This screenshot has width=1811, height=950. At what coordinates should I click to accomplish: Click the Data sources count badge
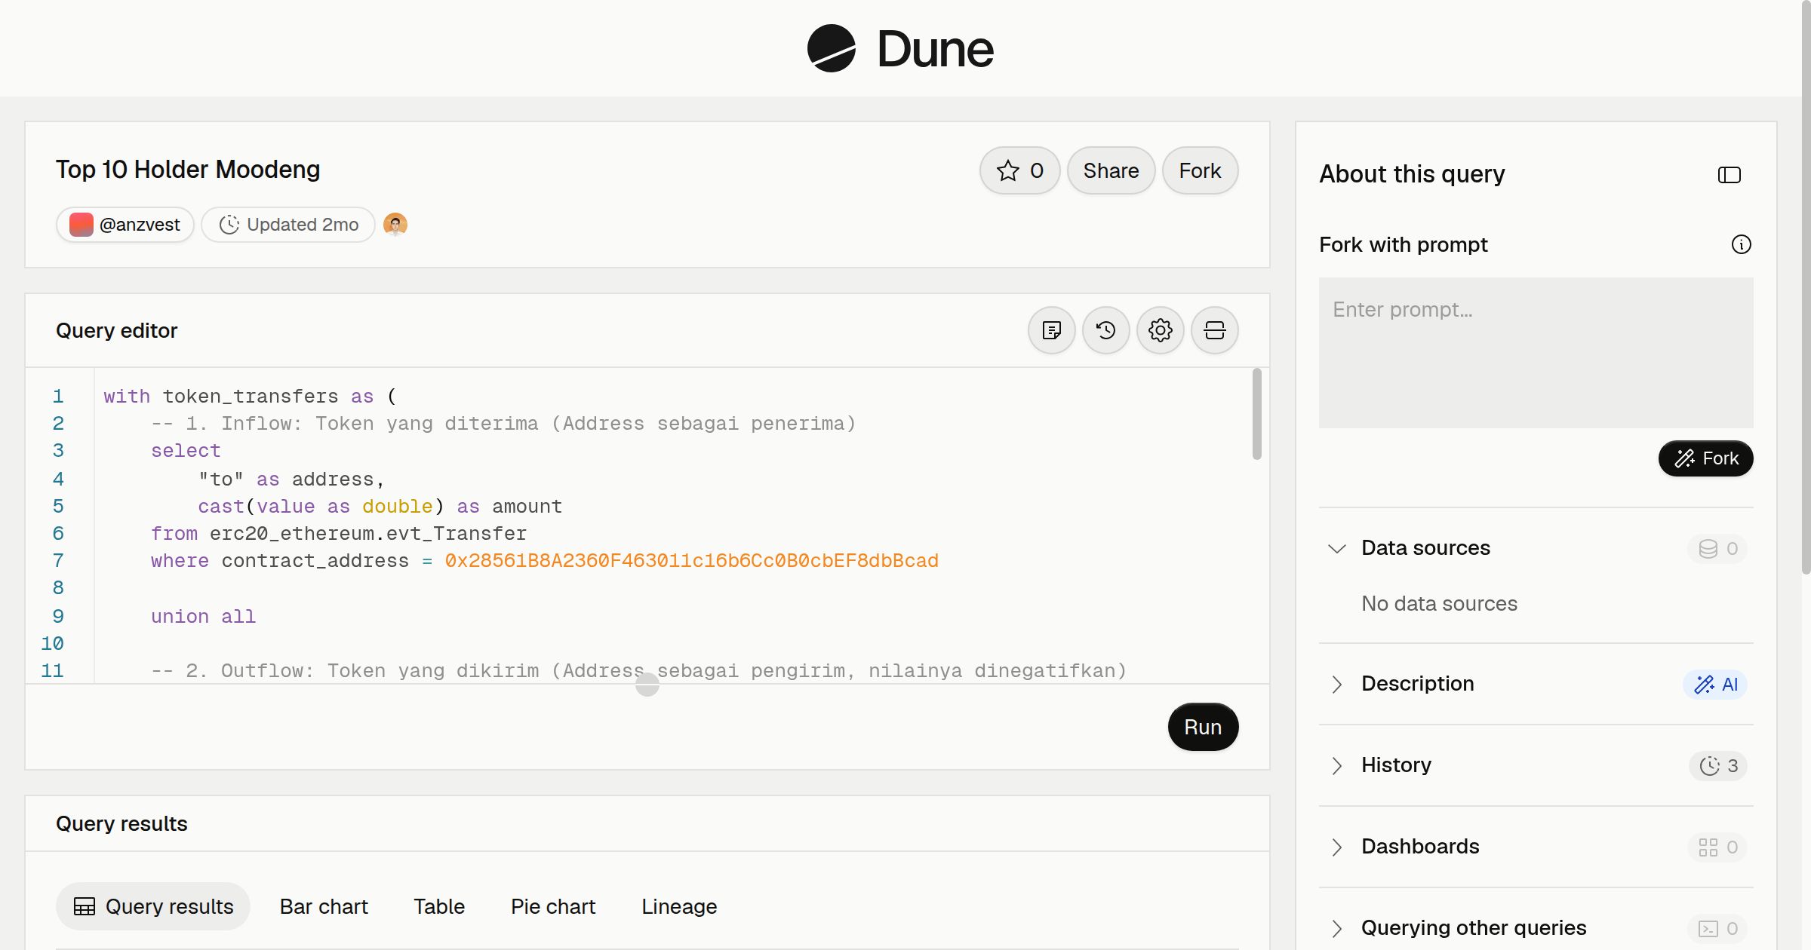click(1717, 549)
